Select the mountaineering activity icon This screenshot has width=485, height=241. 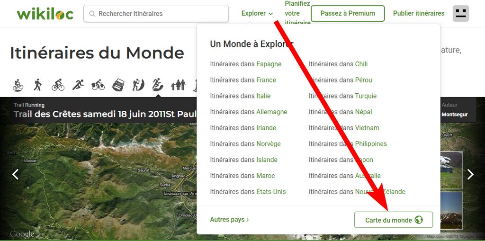138,85
